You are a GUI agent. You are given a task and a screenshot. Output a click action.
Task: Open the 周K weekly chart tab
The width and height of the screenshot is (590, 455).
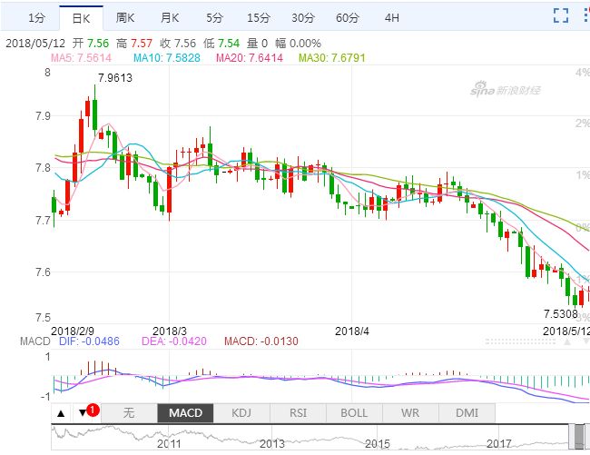[125, 18]
